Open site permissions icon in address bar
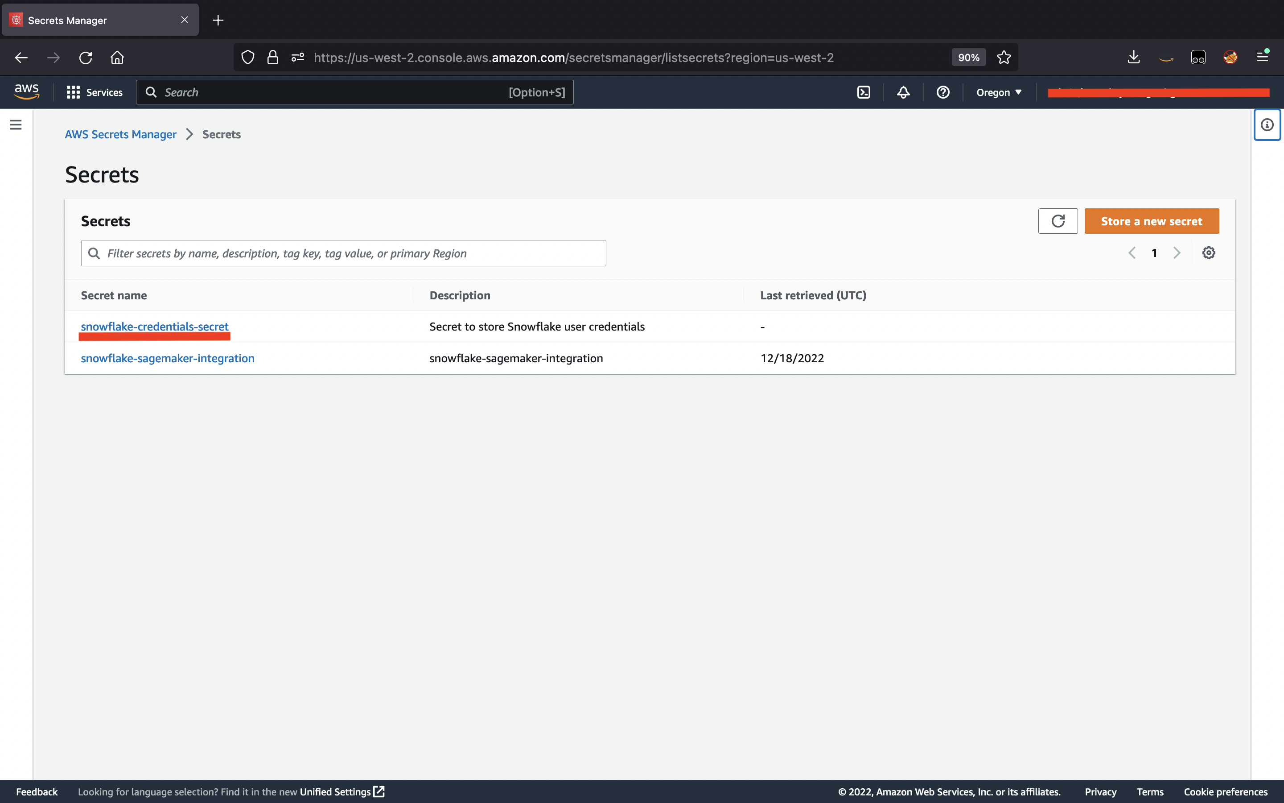The height and width of the screenshot is (803, 1284). pyautogui.click(x=298, y=58)
